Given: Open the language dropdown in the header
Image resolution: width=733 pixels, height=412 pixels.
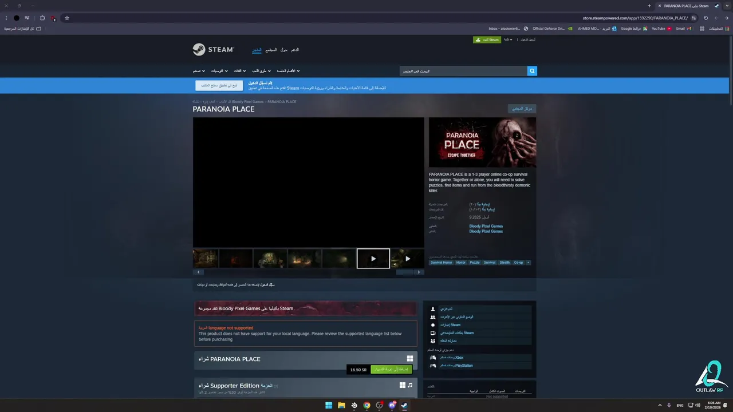Looking at the screenshot, I should [x=508, y=39].
